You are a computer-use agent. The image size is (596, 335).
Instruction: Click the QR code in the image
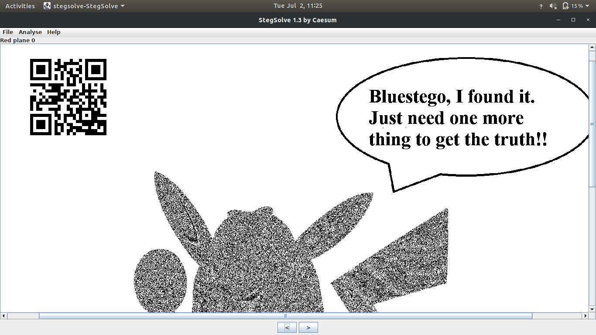click(x=68, y=97)
